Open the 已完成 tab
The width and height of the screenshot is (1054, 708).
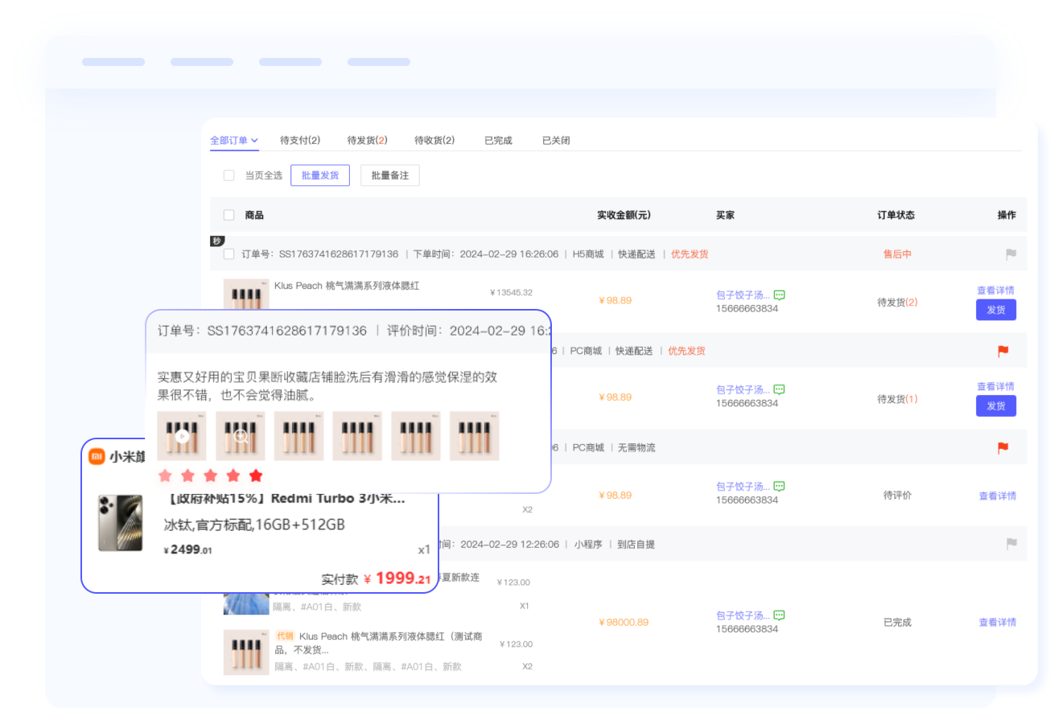pos(498,141)
